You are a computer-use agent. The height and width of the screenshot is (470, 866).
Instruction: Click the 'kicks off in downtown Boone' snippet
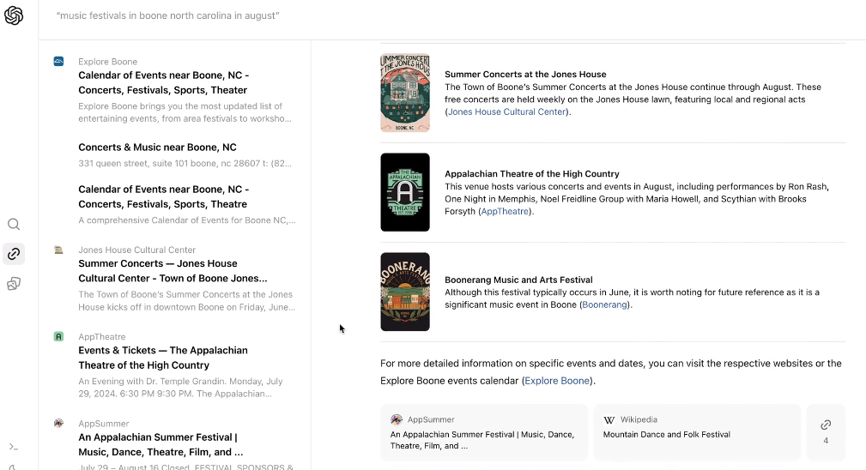[187, 301]
